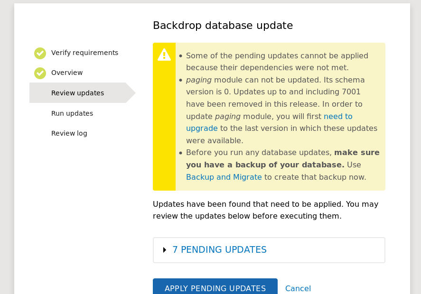Click Cancel to abort the update
This screenshot has width=421, height=294.
click(298, 288)
